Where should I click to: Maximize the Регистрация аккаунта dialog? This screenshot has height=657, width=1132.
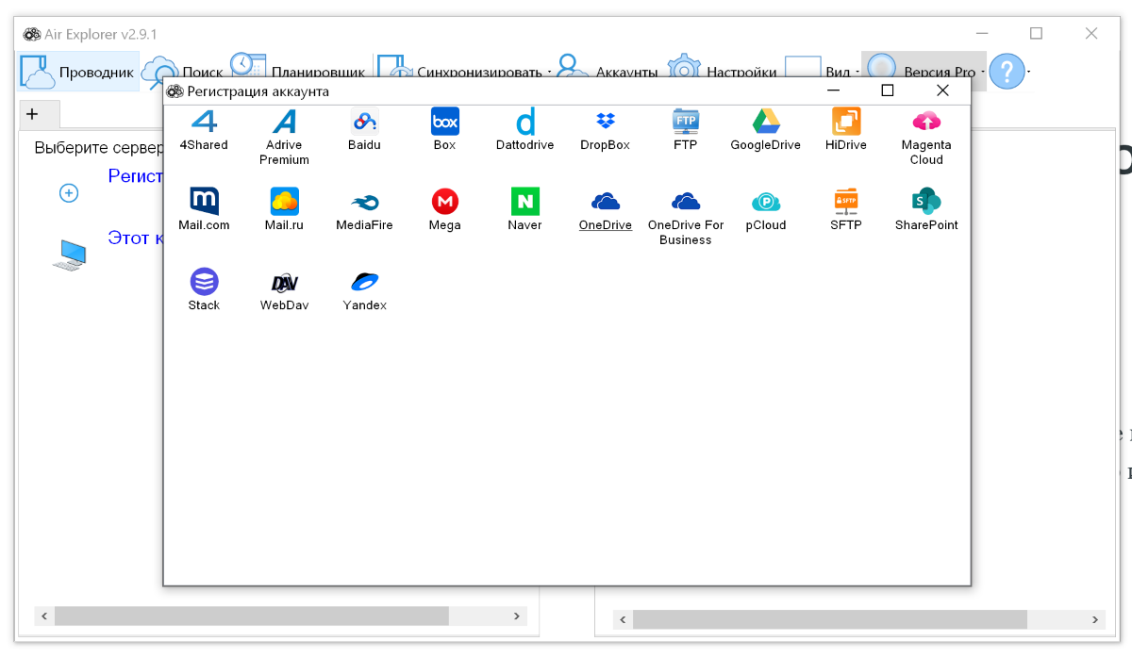pos(887,90)
